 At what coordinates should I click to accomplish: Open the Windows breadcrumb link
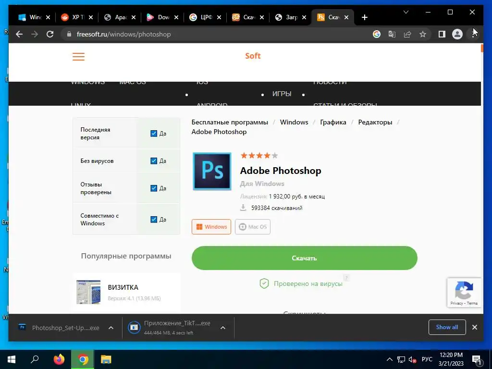click(x=294, y=122)
